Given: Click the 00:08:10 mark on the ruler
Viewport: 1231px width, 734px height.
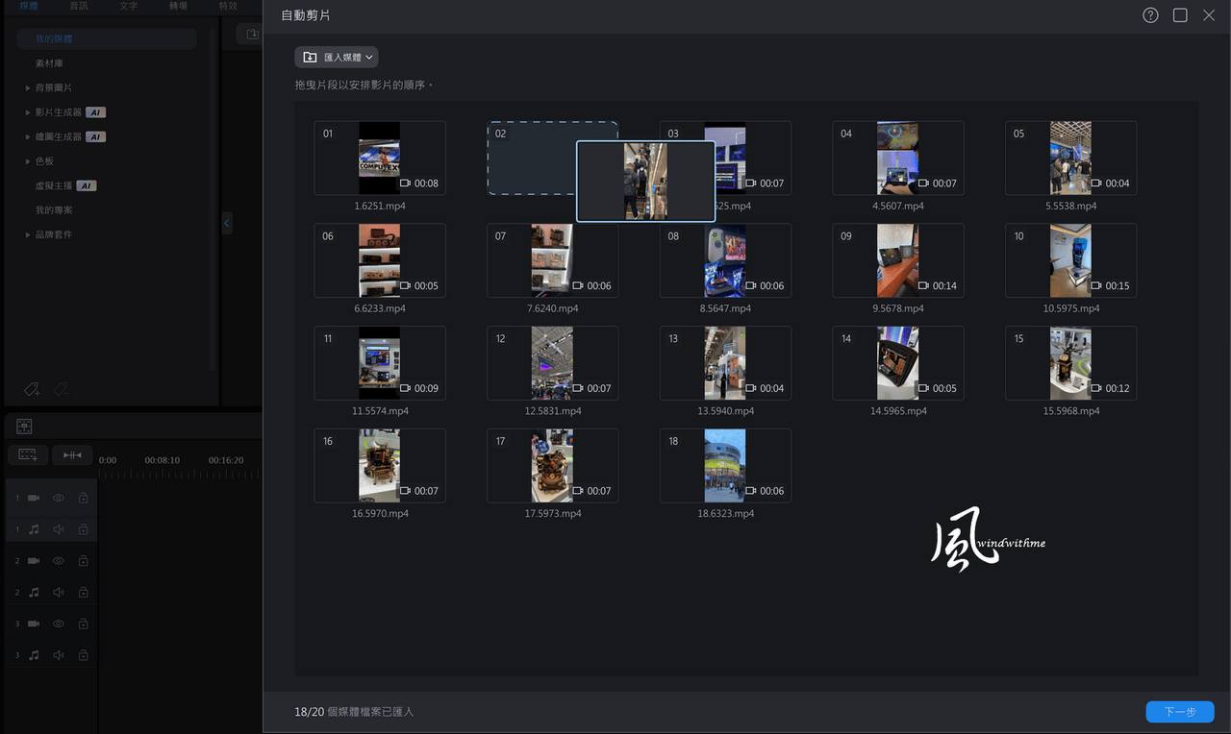Looking at the screenshot, I should [x=163, y=460].
